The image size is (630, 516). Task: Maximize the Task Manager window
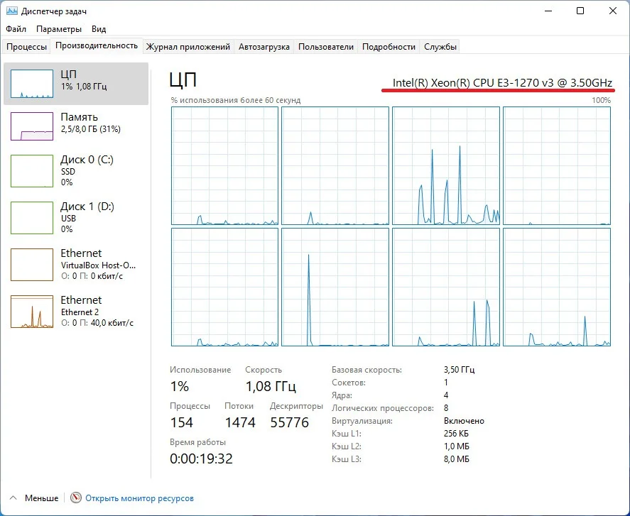tap(580, 11)
